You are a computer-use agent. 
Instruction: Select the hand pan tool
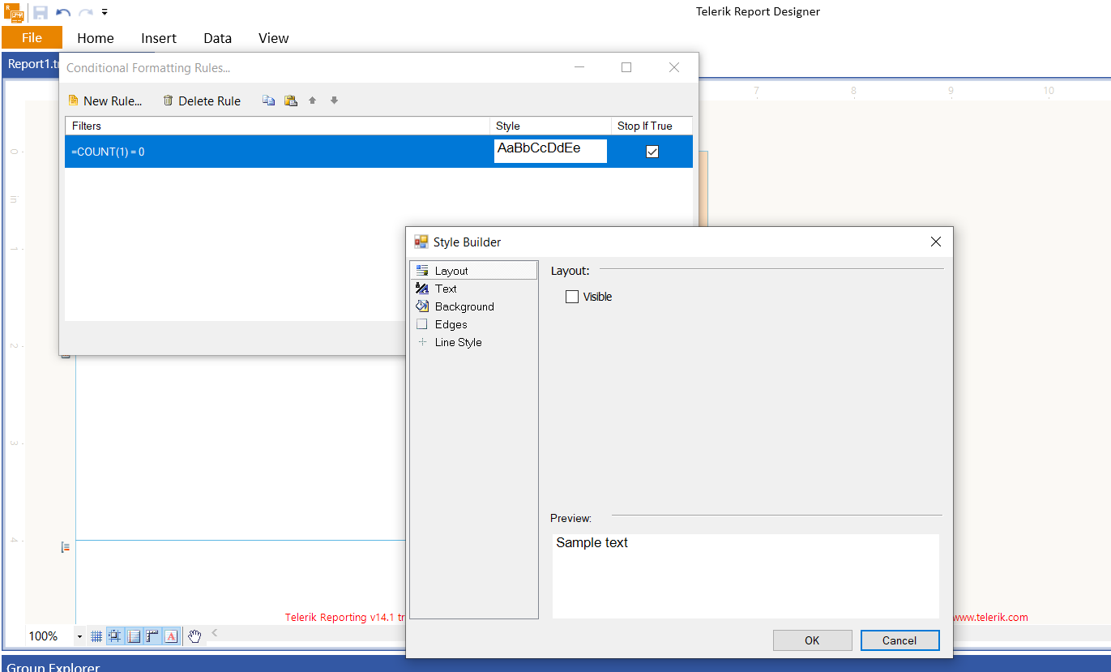(194, 636)
